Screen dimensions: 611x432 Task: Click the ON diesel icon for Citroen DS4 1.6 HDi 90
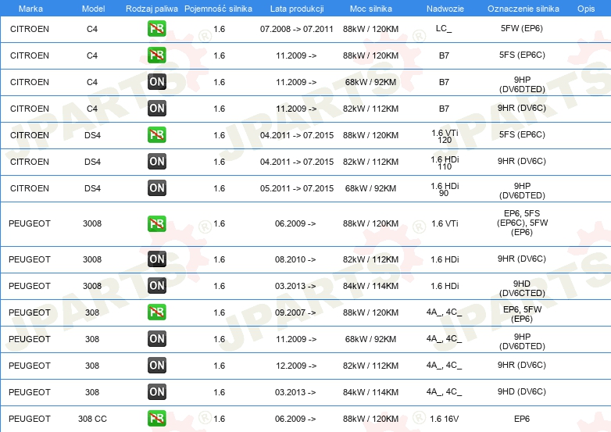click(156, 187)
